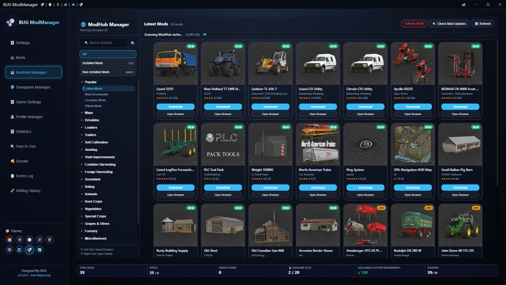Click the Cancel Scan button
The image size is (506, 285).
click(414, 24)
